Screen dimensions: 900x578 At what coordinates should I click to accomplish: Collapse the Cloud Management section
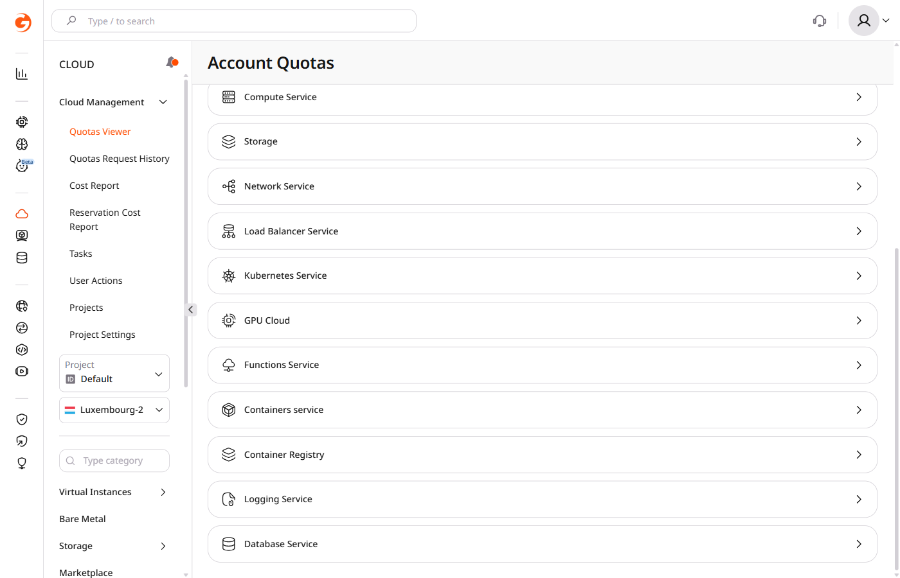point(163,102)
